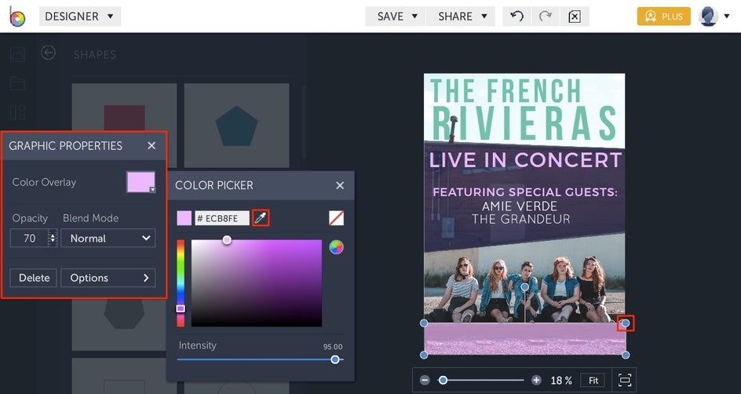This screenshot has width=741, height=394.
Task: Close the Color Picker panel
Action: pyautogui.click(x=340, y=185)
